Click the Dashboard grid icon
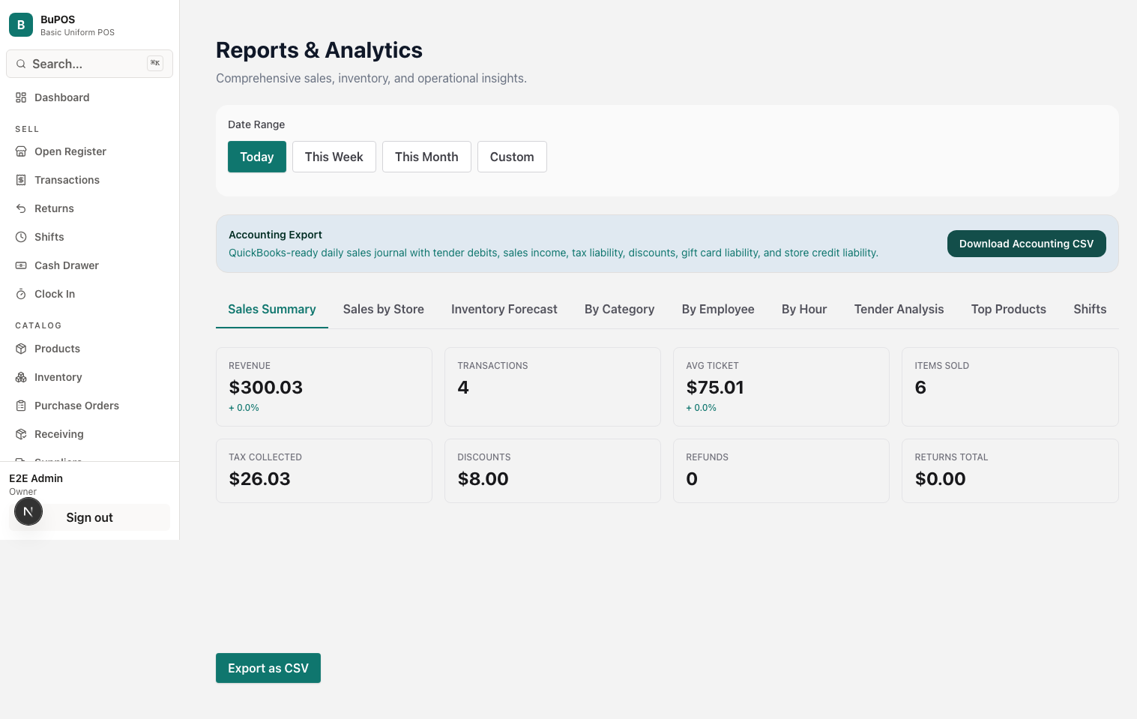 coord(21,97)
